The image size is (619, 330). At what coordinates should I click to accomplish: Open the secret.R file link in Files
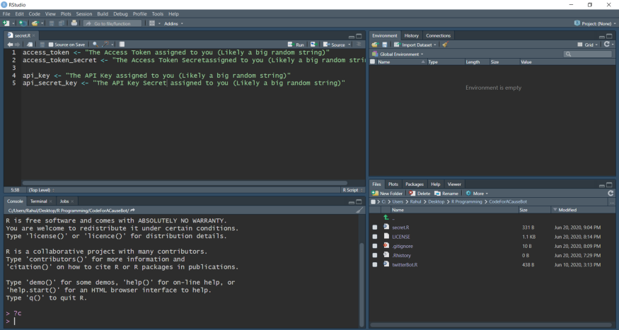400,228
